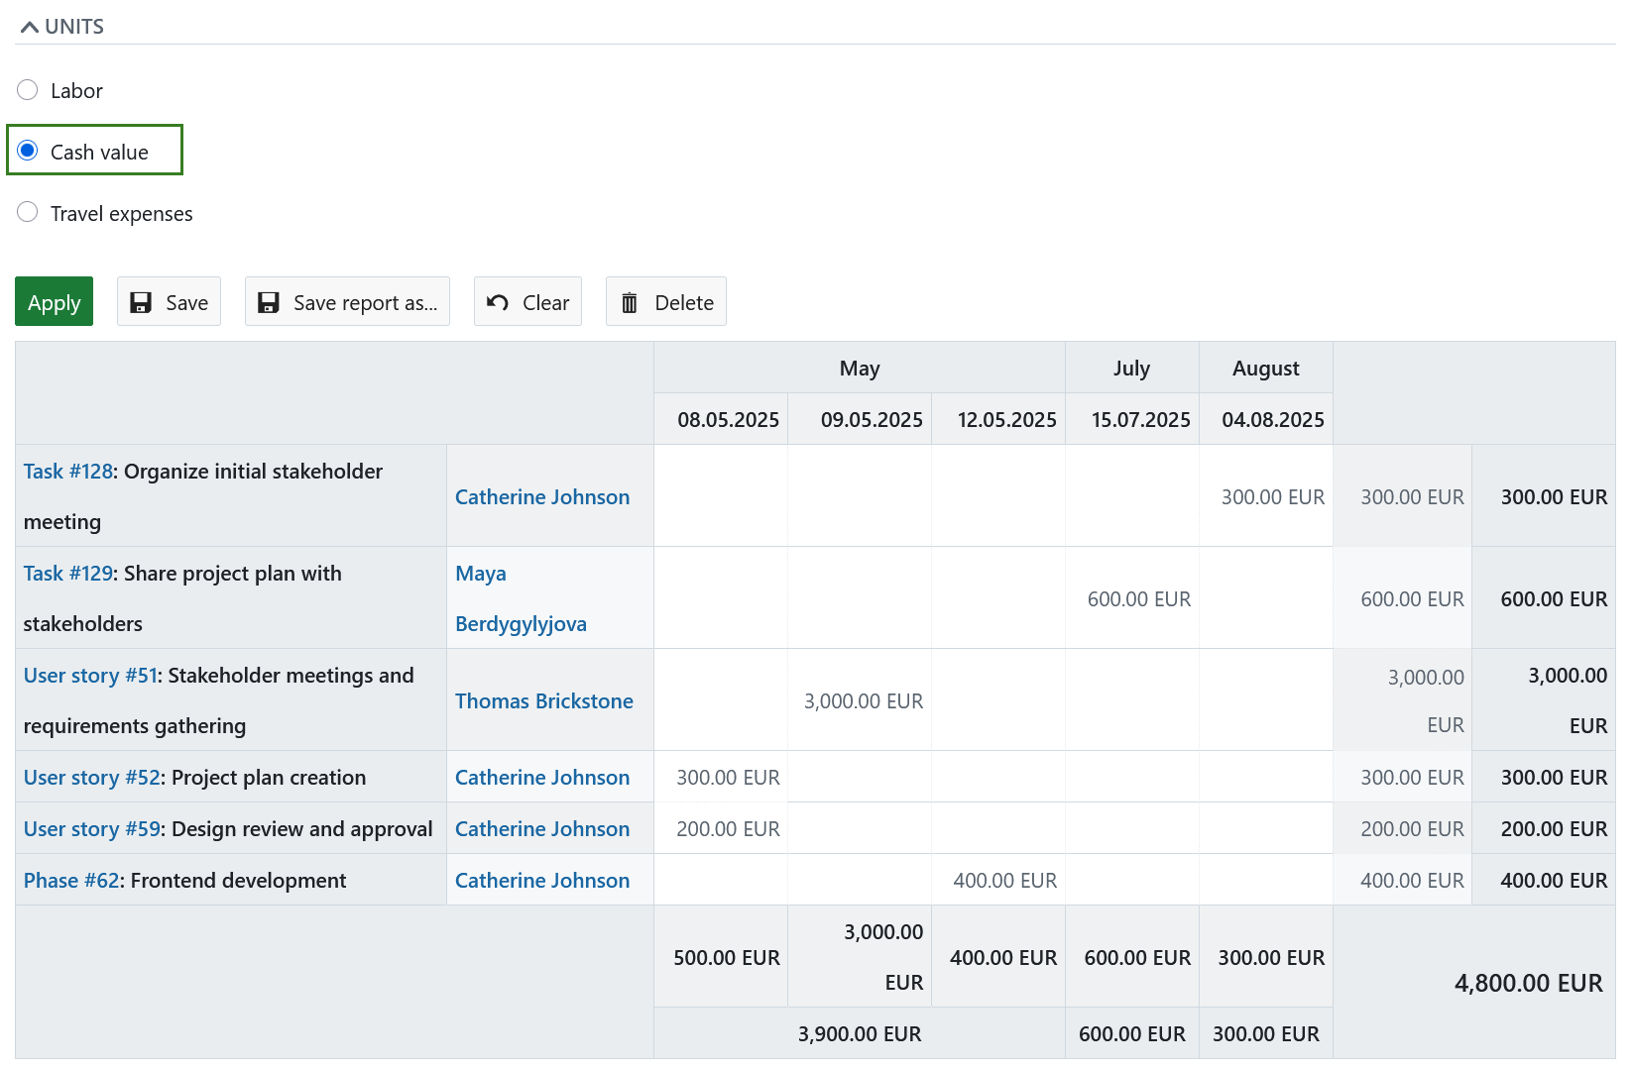Open Phase #62 Frontend development link
This screenshot has height=1068, width=1634.
coord(70,880)
